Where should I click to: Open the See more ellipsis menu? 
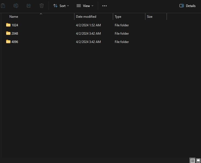(105, 6)
